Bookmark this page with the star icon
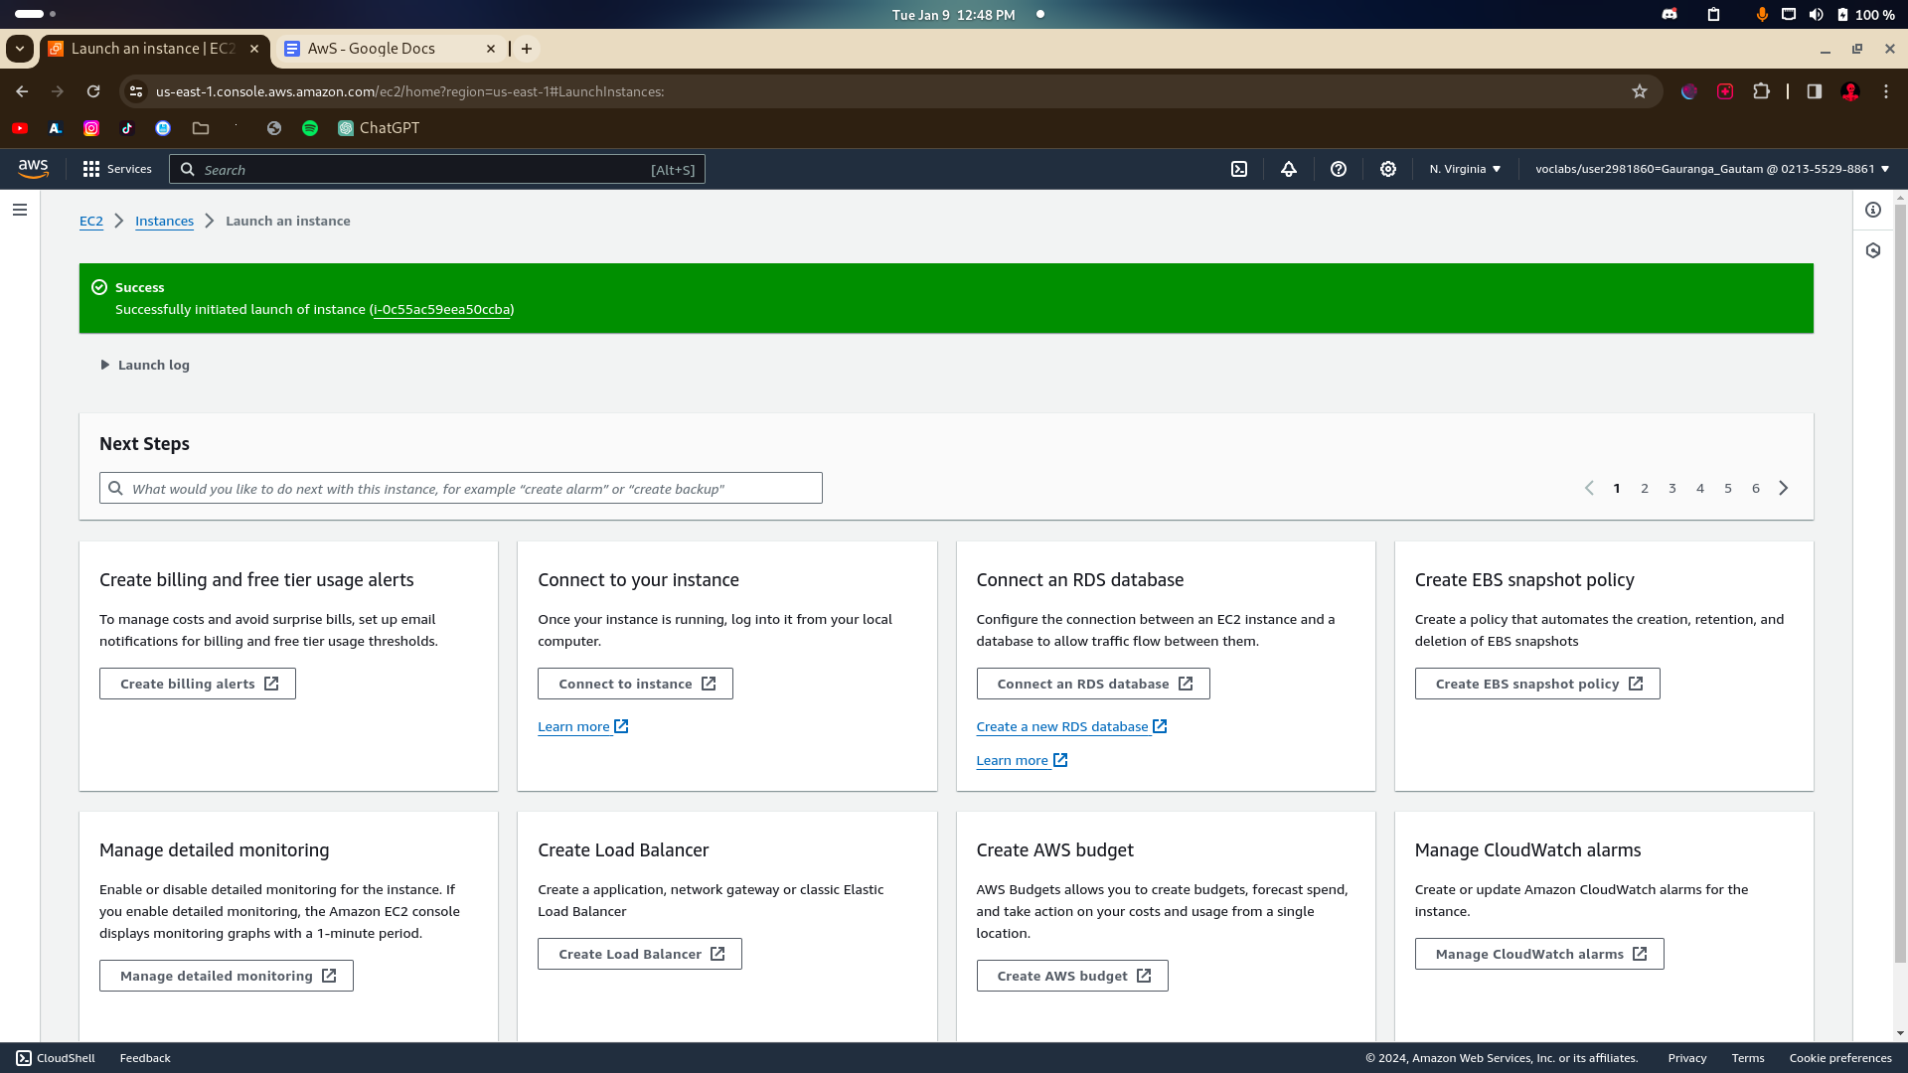Viewport: 1908px width, 1073px height. pos(1640,91)
